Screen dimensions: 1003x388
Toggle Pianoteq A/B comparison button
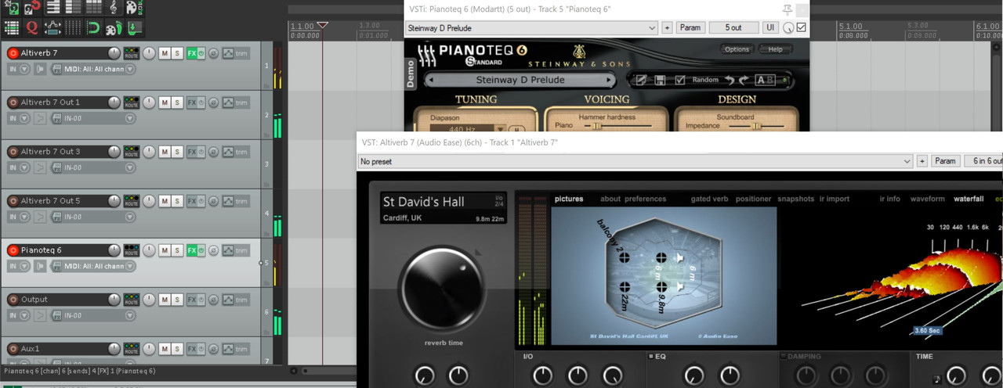766,80
